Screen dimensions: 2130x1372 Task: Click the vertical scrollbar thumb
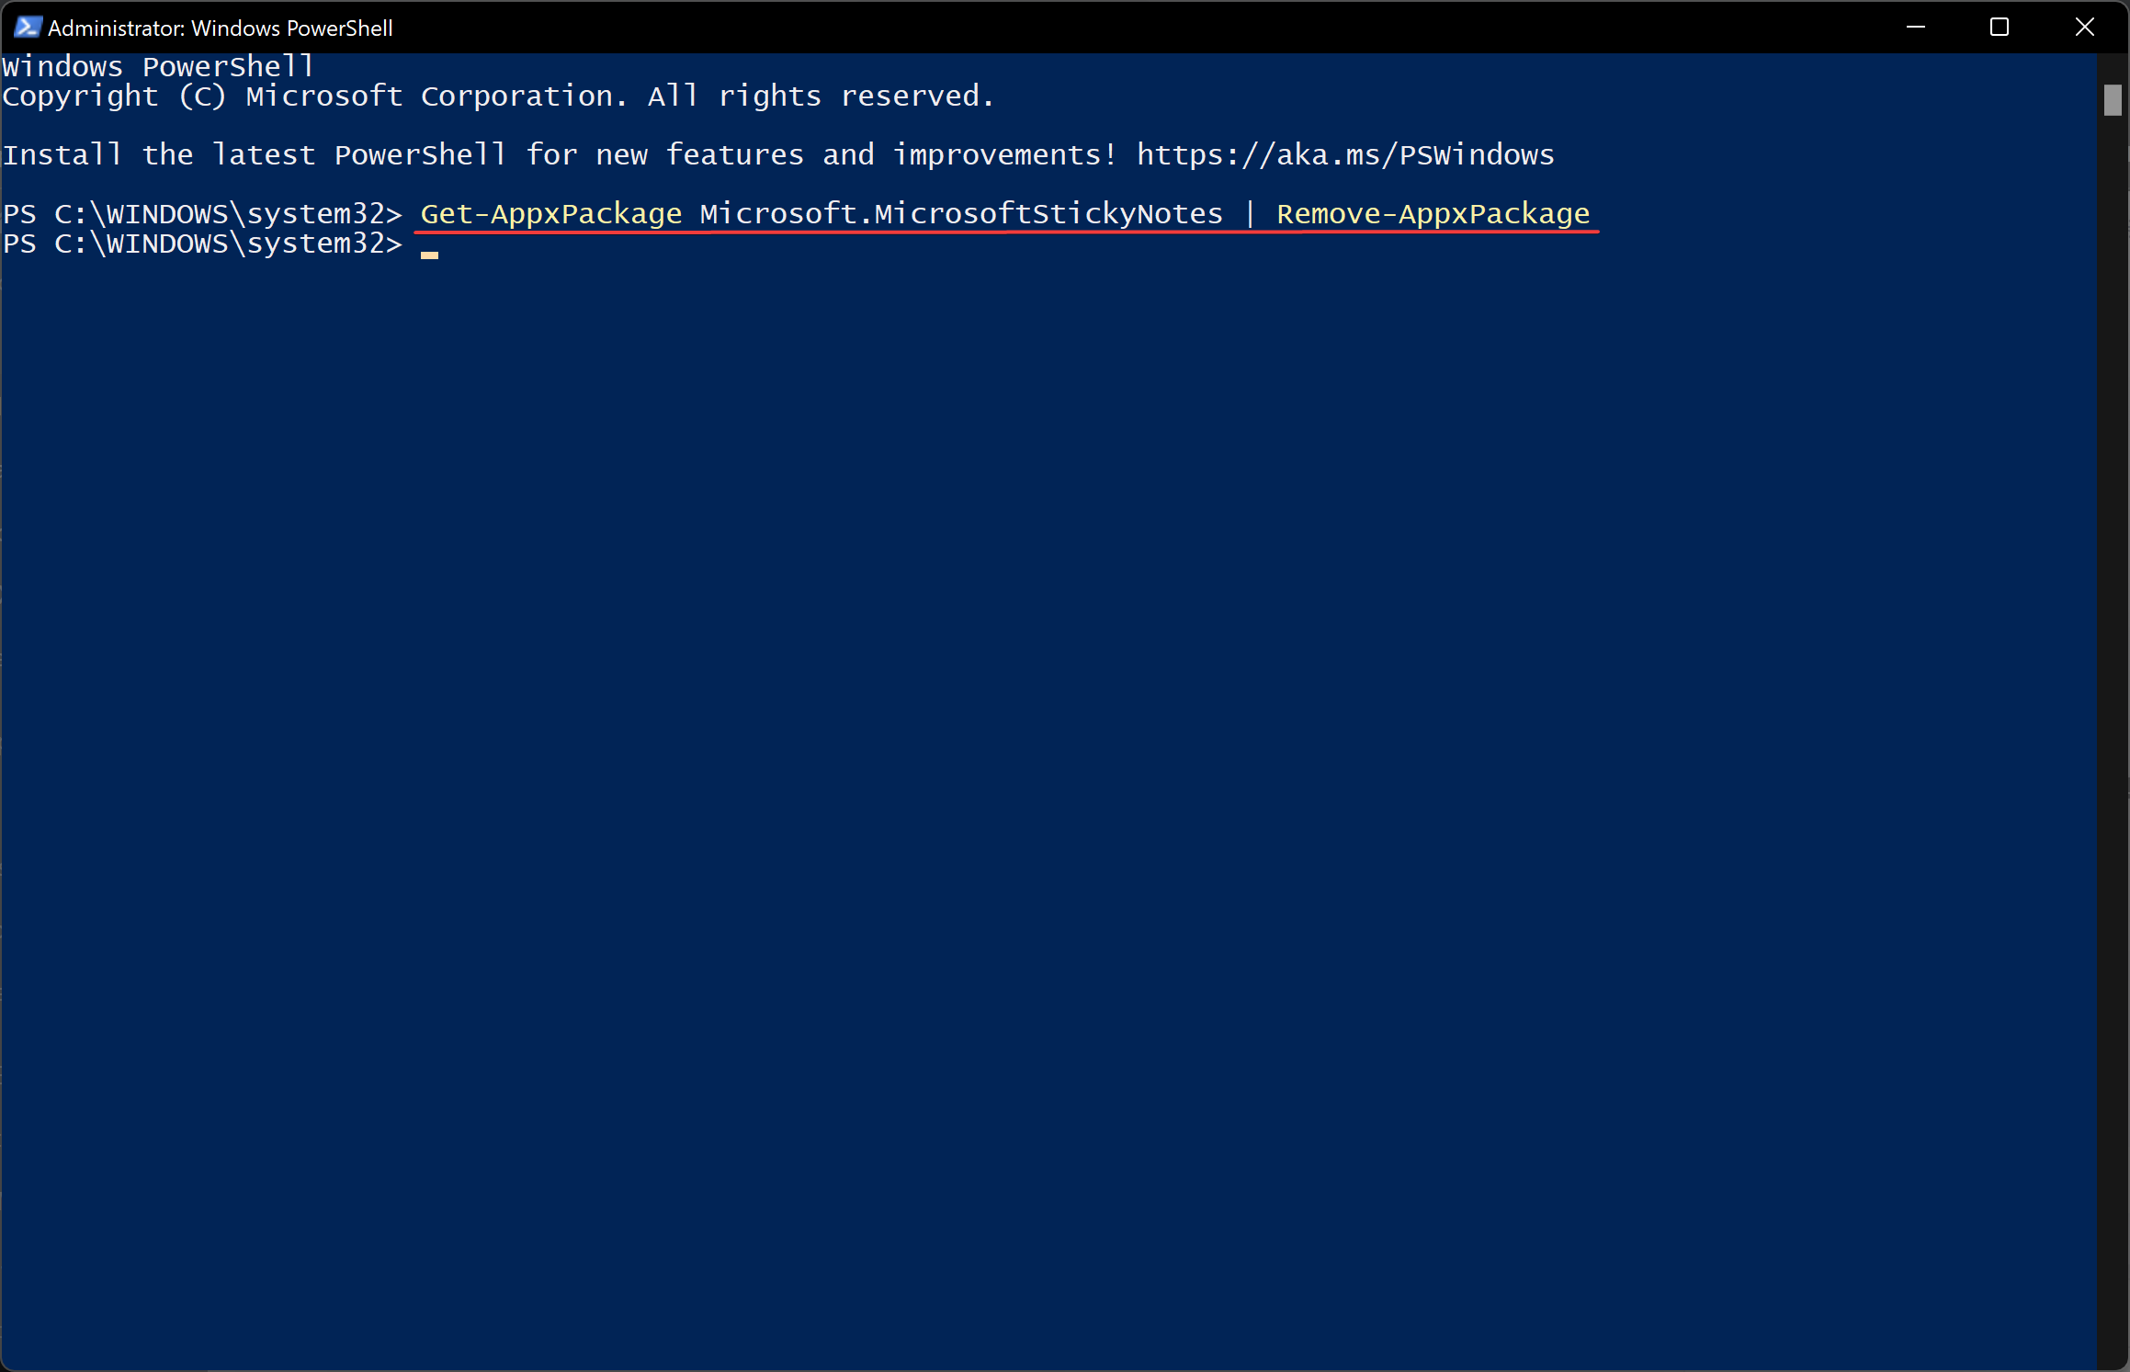point(2113,100)
